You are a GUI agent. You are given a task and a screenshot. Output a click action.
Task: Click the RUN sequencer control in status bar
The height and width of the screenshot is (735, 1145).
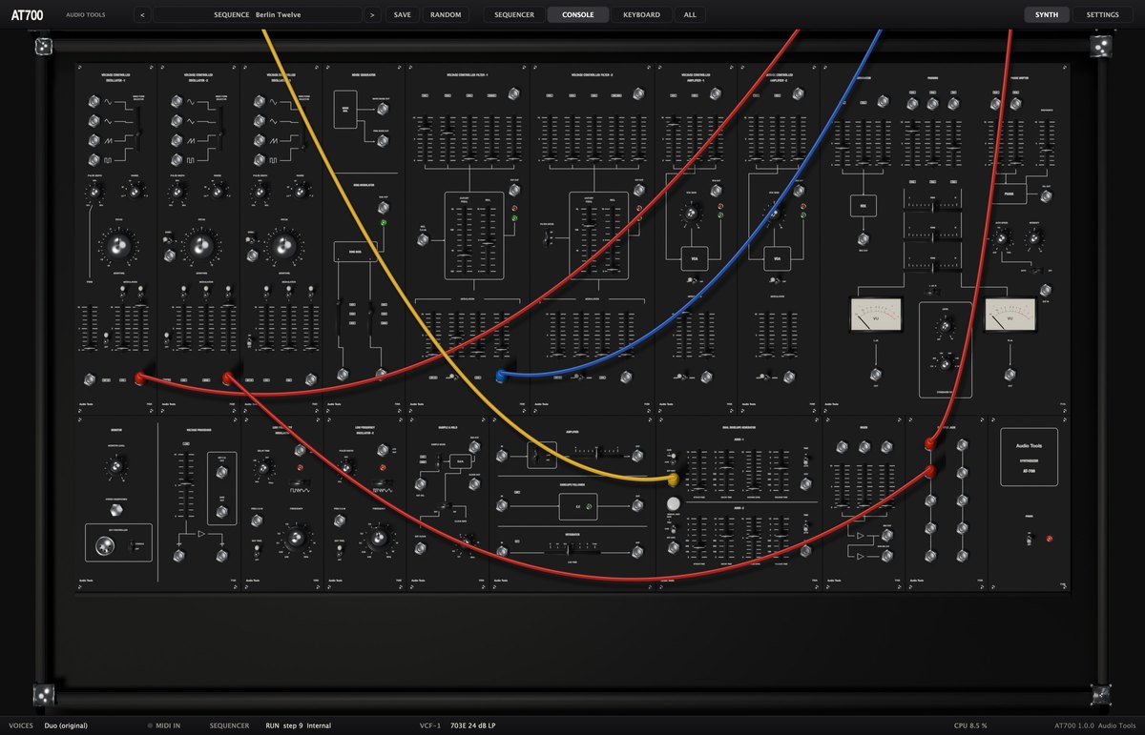pyautogui.click(x=273, y=725)
